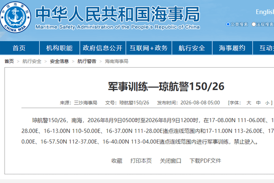Click the coordinate text 16-13.00N 110-50.00E
Viewport: 274px width, 183px height.
click(72, 131)
